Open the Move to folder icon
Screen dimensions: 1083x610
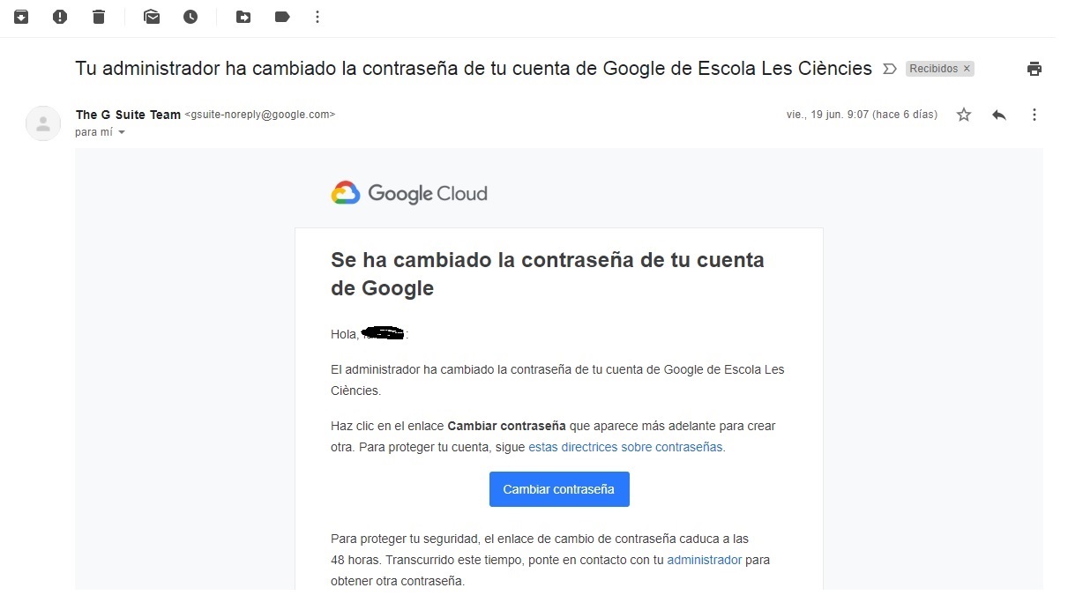pos(243,17)
